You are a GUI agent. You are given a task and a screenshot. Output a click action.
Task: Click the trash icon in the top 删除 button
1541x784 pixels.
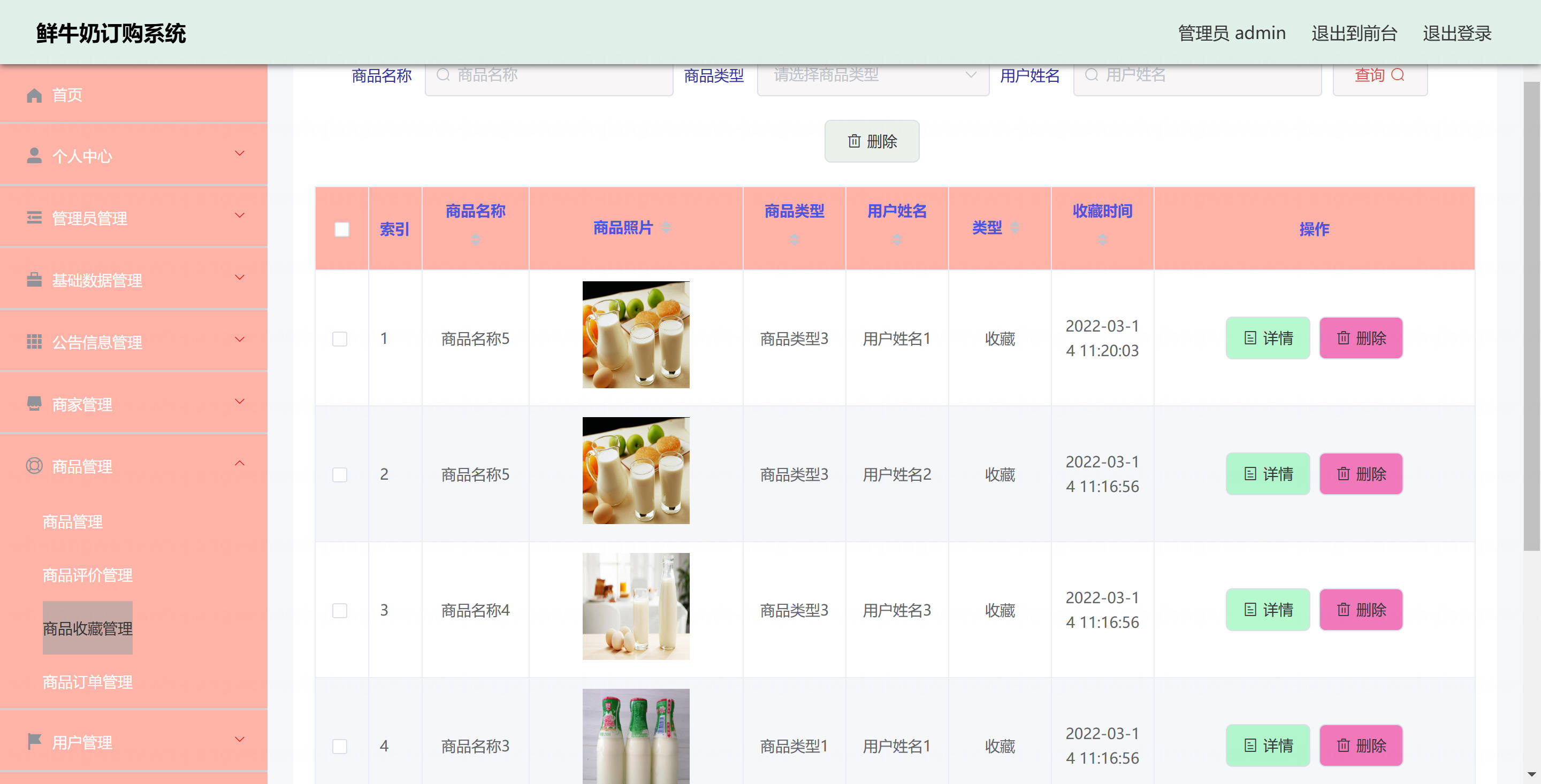(855, 141)
